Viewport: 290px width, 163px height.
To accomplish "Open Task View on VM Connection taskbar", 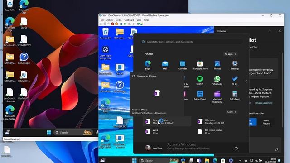I will pos(191,160).
